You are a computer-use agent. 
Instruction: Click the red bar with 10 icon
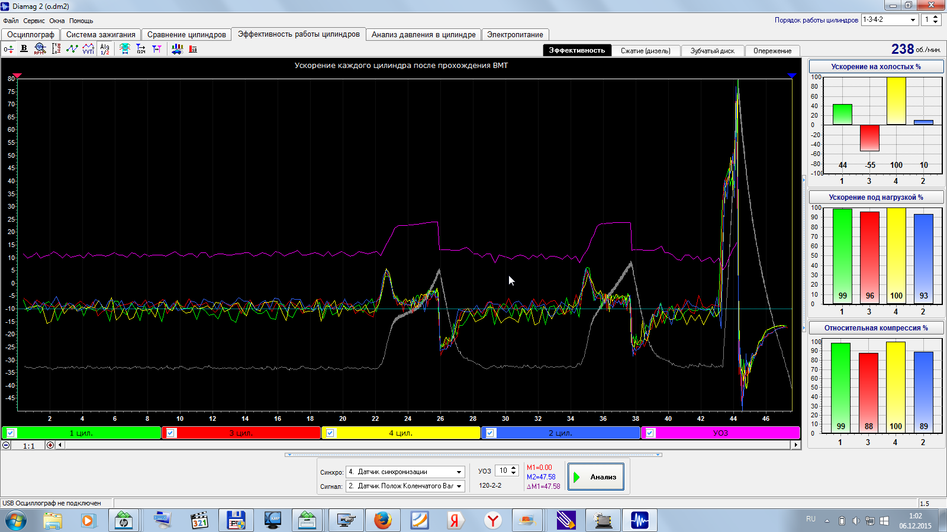click(193, 49)
